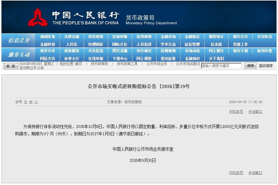Viewport: 278px width, 185px height.
Task: Select 学术交流 in navigation
Action: [168, 44]
